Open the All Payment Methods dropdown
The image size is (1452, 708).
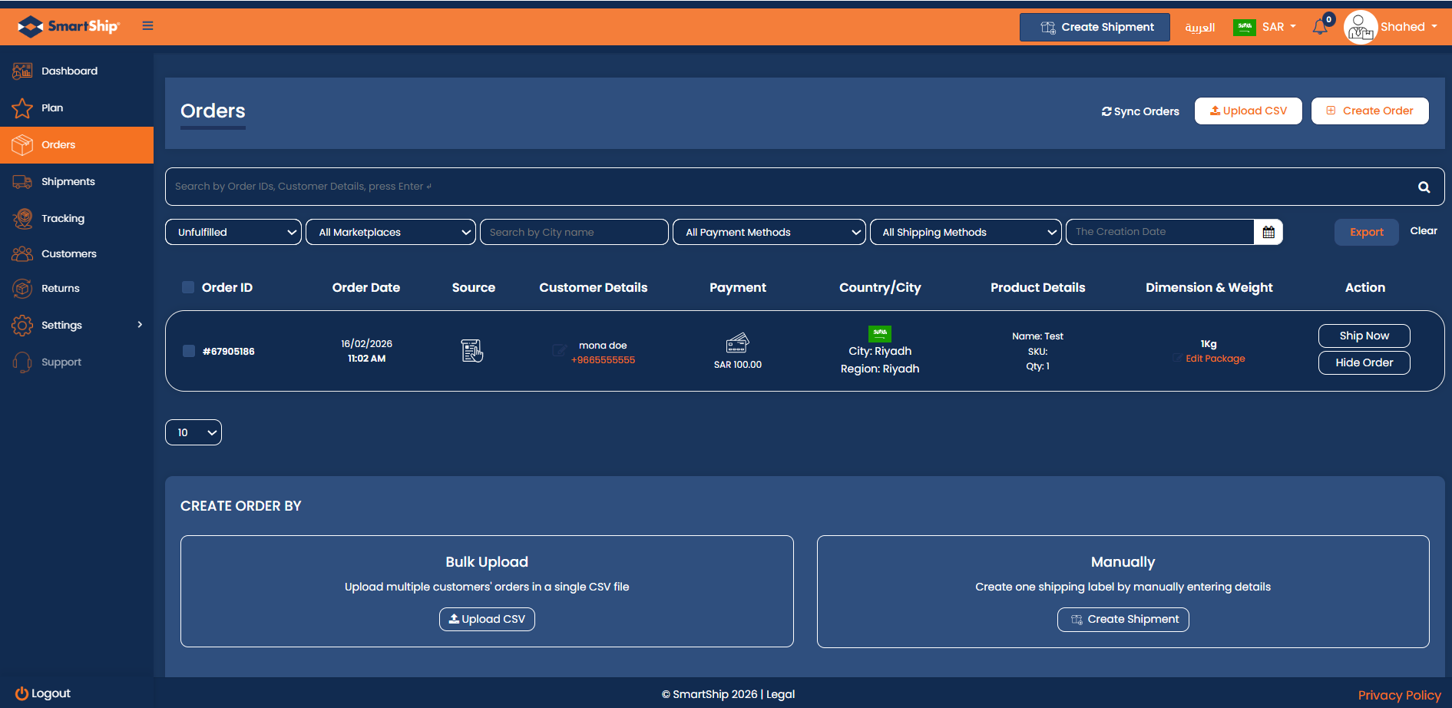pyautogui.click(x=769, y=232)
